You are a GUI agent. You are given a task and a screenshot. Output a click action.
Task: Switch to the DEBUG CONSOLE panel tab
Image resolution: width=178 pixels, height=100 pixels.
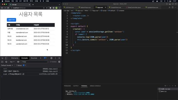(95, 86)
